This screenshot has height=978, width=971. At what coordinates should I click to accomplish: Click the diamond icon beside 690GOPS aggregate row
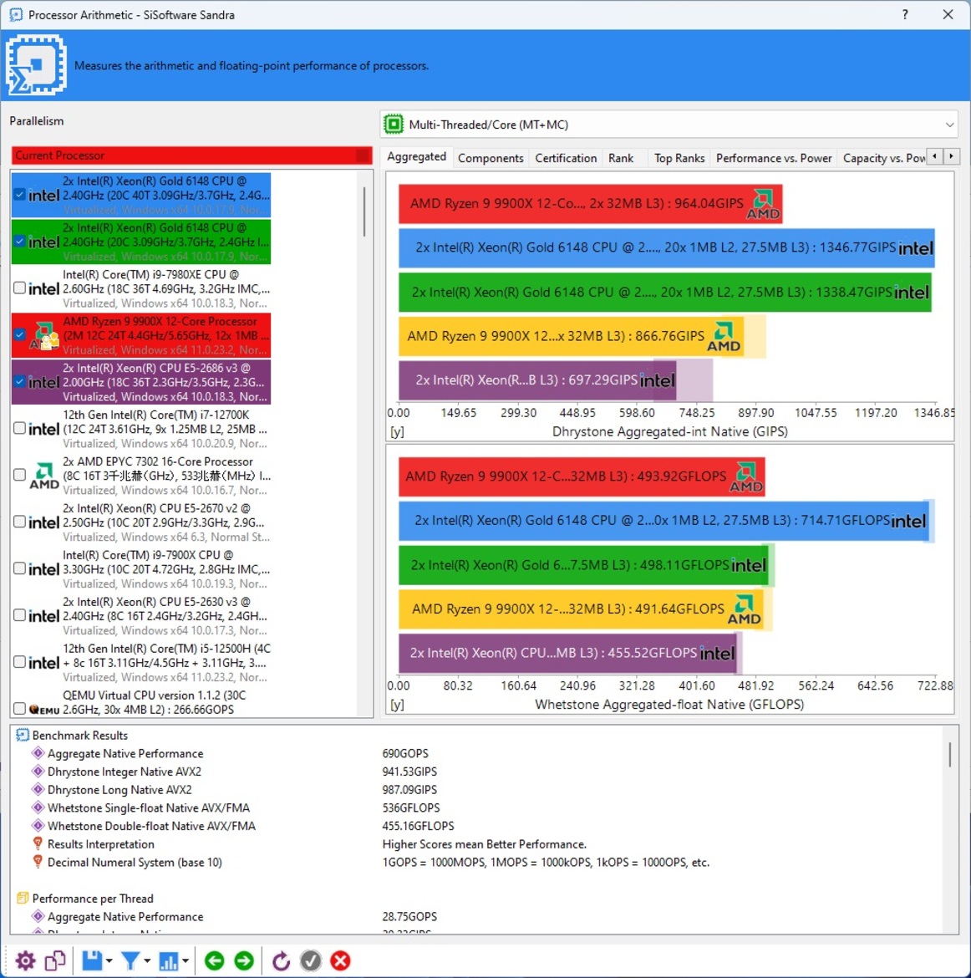(38, 753)
